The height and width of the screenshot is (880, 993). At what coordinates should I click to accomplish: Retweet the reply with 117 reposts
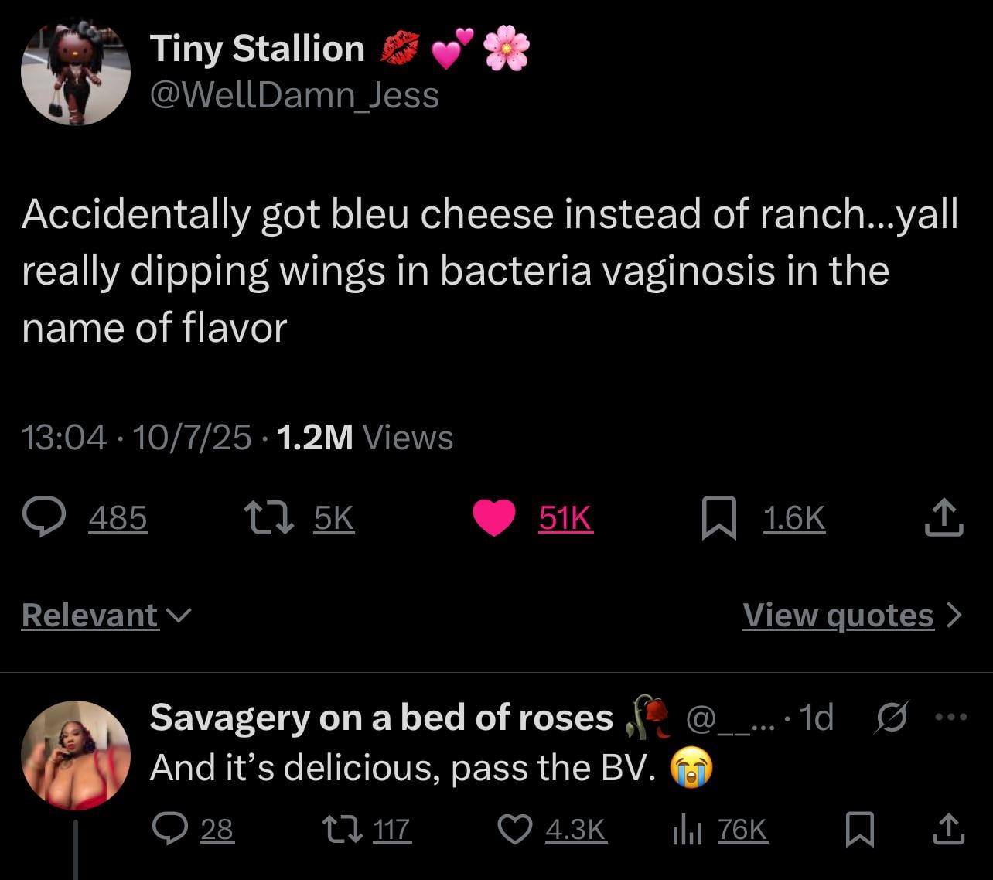click(x=340, y=830)
